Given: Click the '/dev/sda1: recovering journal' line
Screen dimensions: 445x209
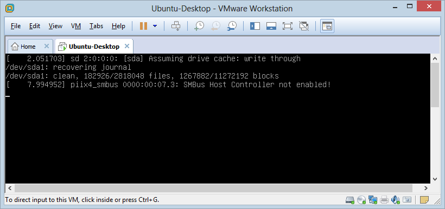Looking at the screenshot, I should [x=68, y=67].
